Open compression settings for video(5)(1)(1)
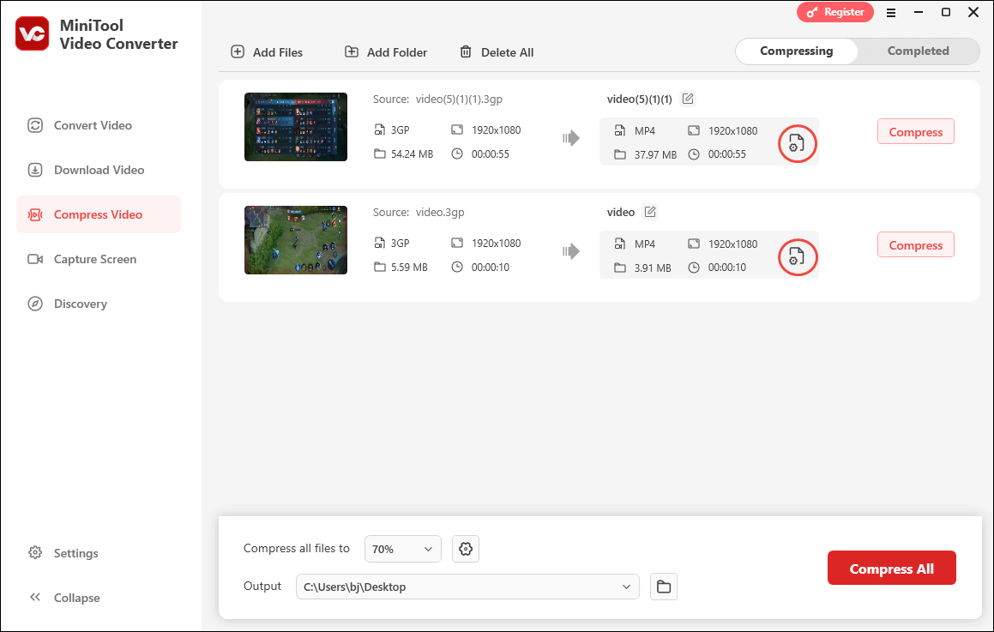This screenshot has height=632, width=994. pyautogui.click(x=796, y=144)
